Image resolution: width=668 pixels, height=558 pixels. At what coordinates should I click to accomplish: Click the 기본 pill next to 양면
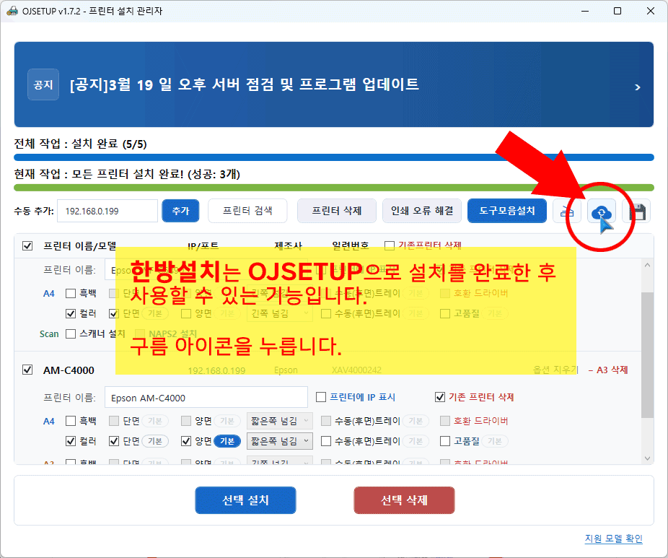pyautogui.click(x=227, y=441)
